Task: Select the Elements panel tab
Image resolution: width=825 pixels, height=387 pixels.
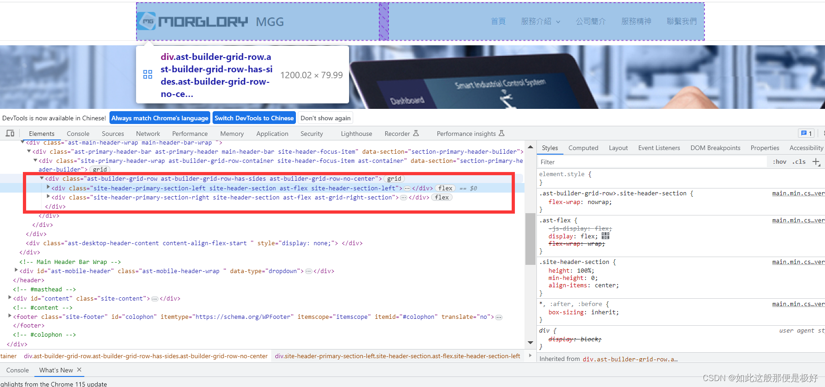Action: [x=42, y=134]
